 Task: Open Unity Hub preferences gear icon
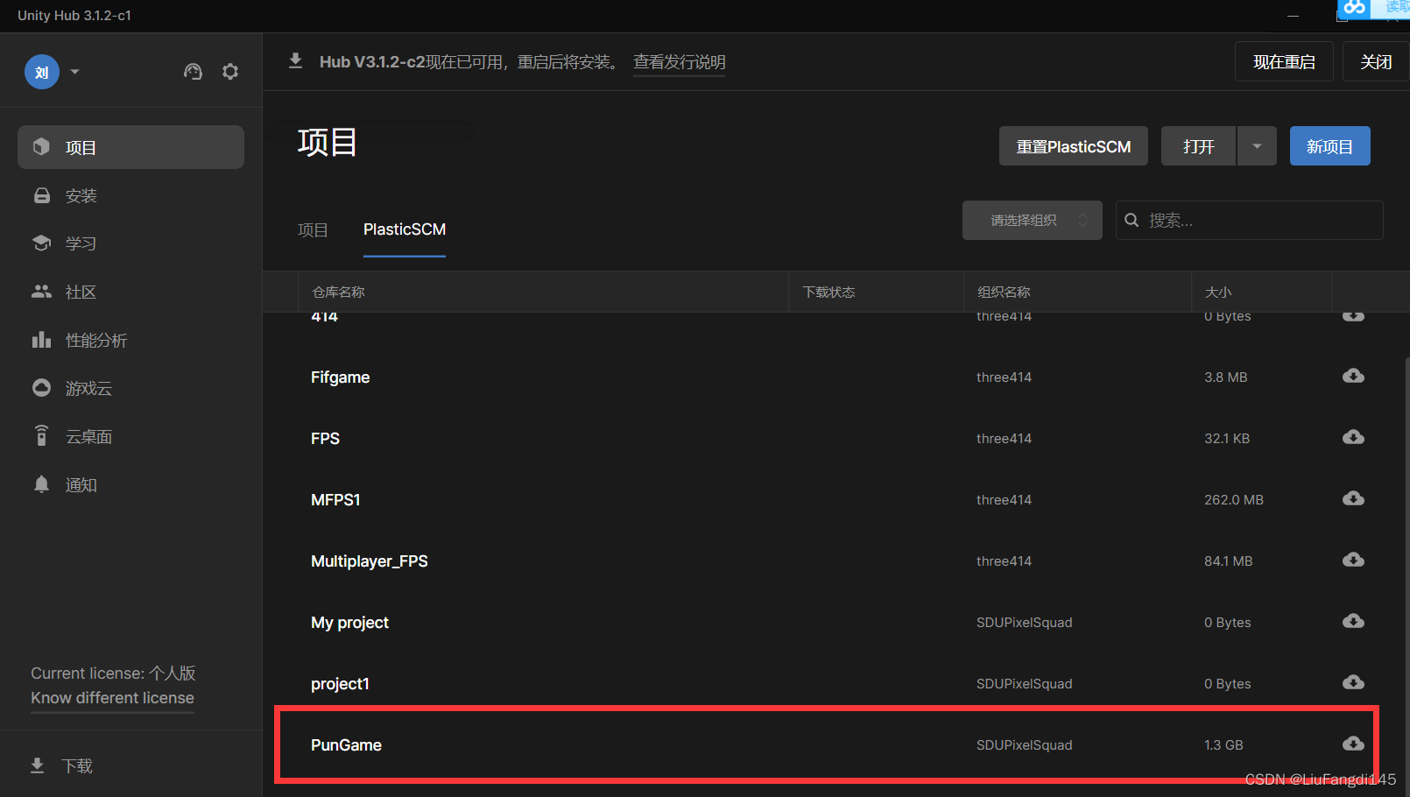(x=230, y=72)
